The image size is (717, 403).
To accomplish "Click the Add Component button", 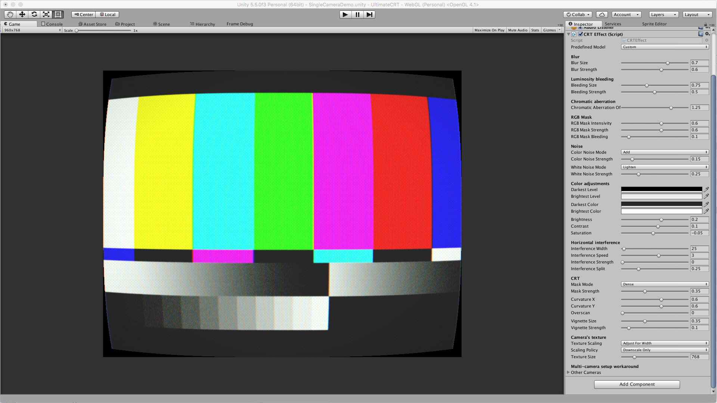I will [x=636, y=384].
